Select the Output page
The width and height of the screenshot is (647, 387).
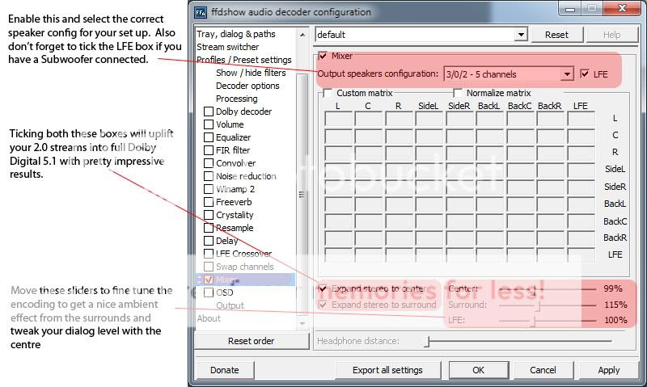(230, 306)
